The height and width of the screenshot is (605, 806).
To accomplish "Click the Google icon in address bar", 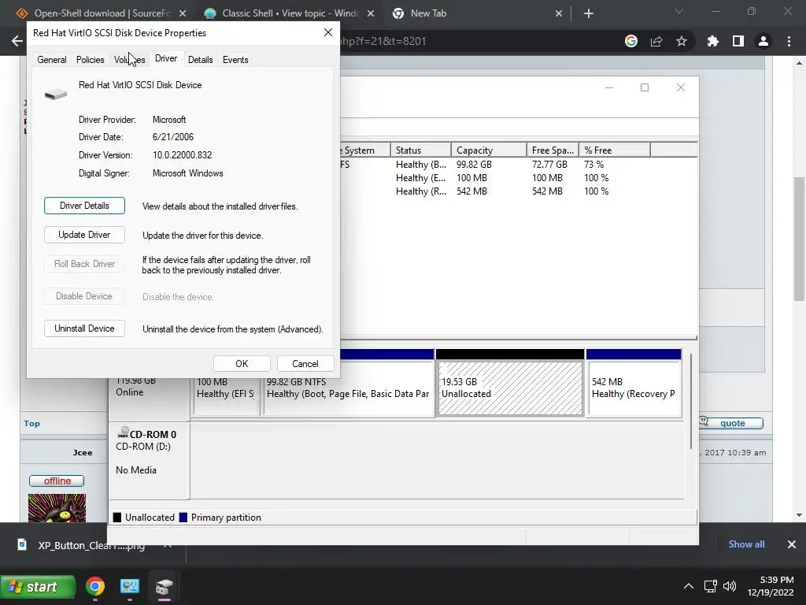I will coord(631,41).
